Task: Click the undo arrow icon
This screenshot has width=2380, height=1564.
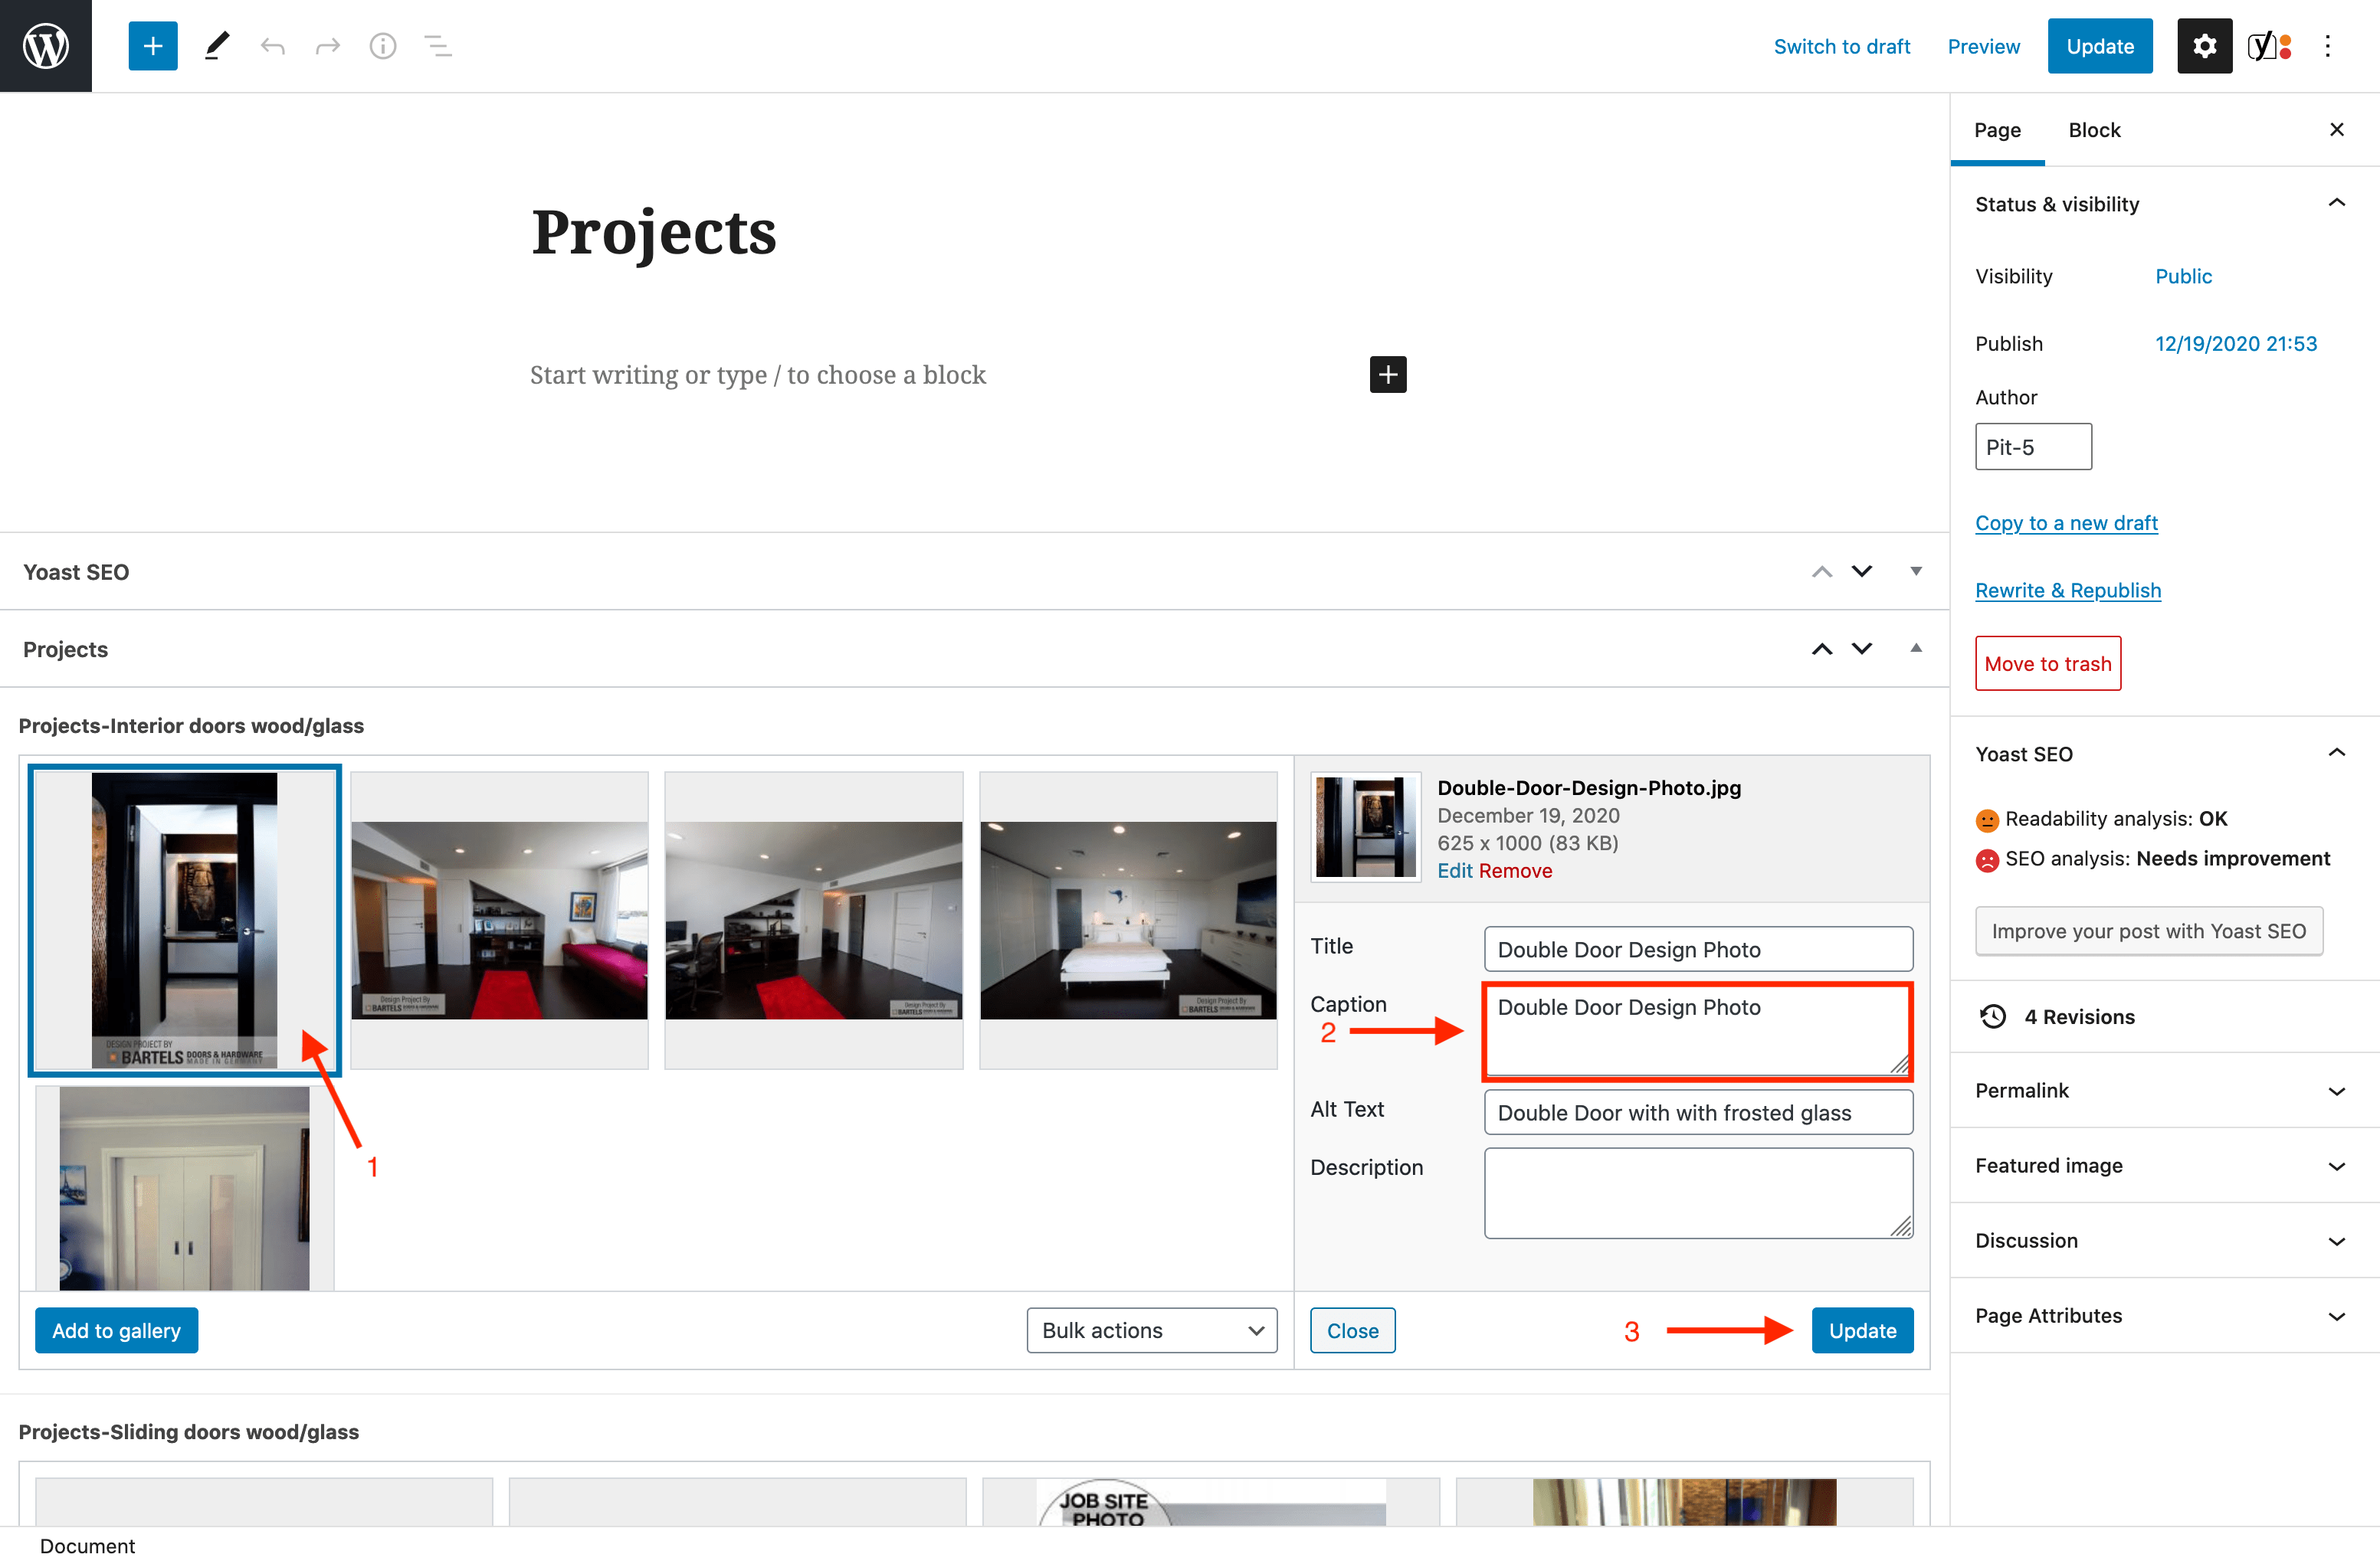Action: [x=272, y=46]
